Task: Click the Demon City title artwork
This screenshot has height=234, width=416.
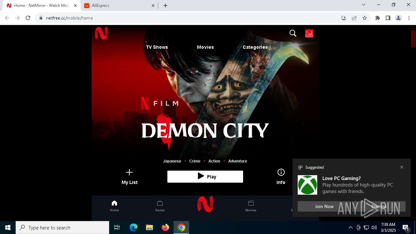Action: (205, 131)
